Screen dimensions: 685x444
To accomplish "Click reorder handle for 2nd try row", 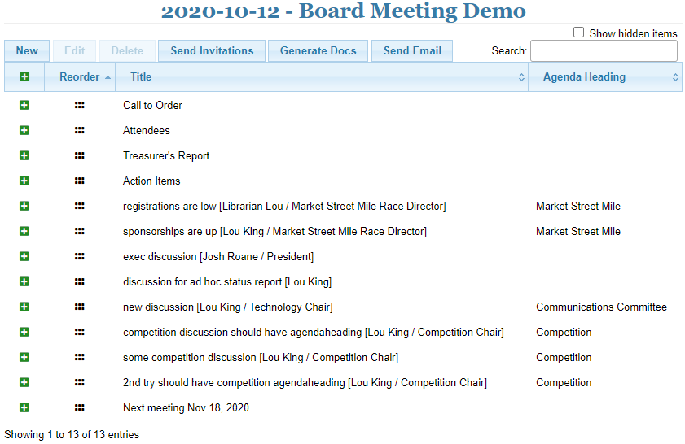I will [x=80, y=382].
